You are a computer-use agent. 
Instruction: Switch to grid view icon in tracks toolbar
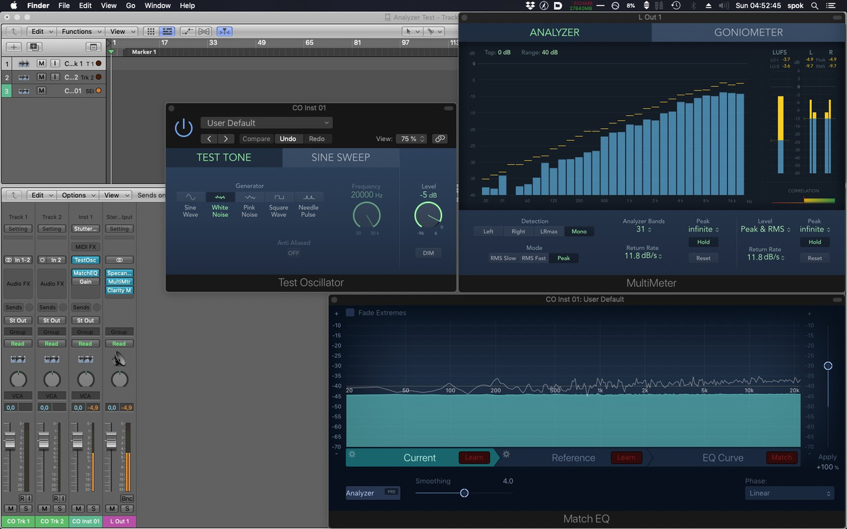pos(152,31)
